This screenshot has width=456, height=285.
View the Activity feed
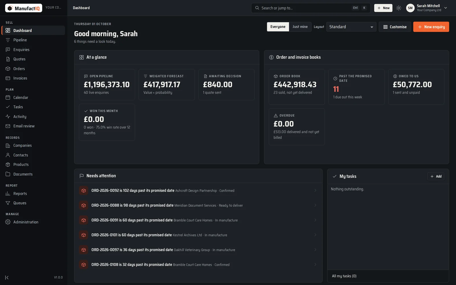pos(33,117)
